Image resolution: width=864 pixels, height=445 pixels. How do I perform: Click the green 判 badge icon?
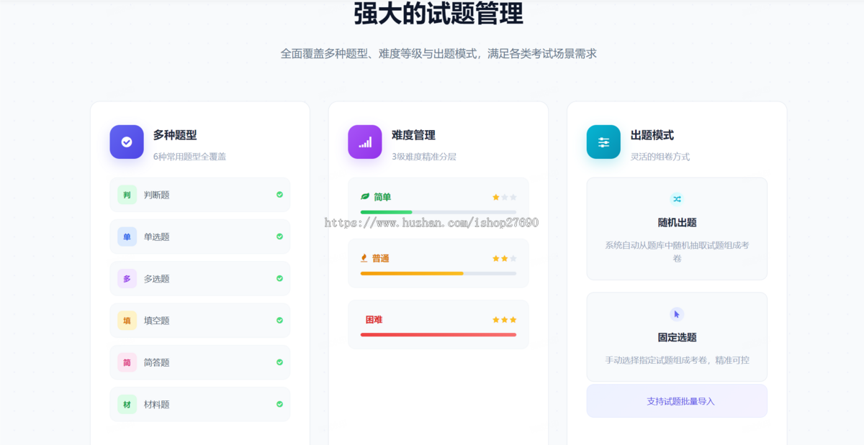pos(127,195)
